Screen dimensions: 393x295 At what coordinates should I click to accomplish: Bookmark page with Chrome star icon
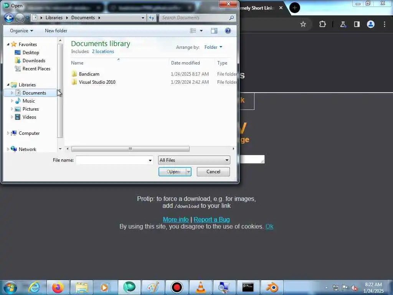pos(303,24)
